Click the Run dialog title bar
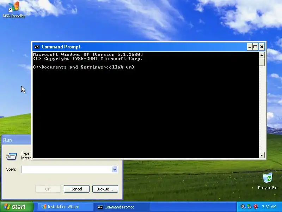This screenshot has width=282, height=212. 16,140
